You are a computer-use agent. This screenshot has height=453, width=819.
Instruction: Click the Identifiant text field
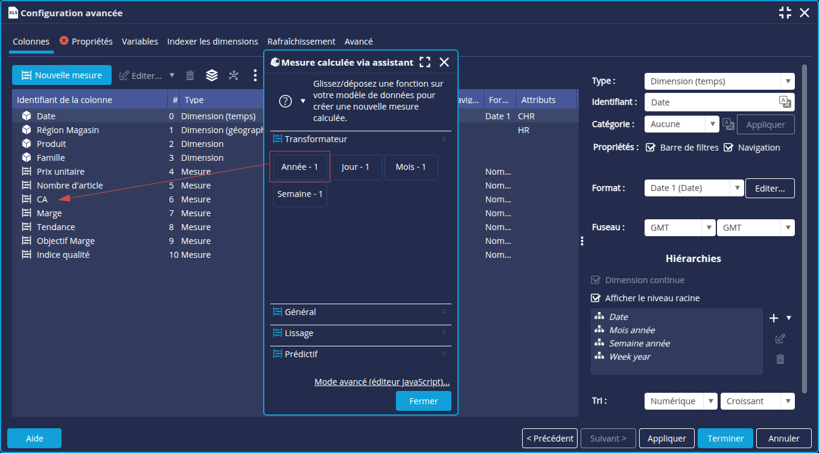(711, 102)
